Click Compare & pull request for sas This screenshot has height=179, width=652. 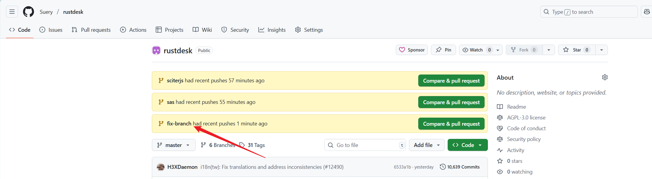[451, 102]
